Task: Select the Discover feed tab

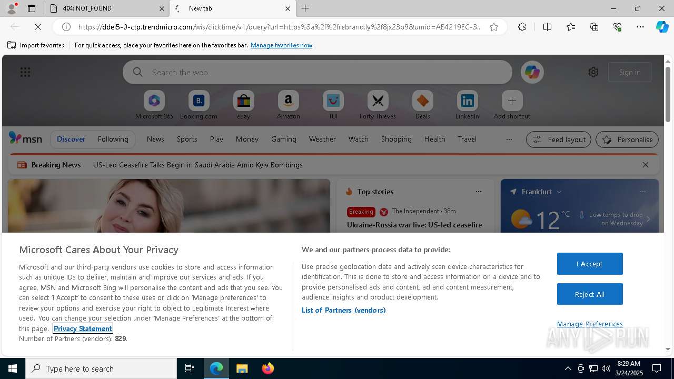Action: [71, 139]
